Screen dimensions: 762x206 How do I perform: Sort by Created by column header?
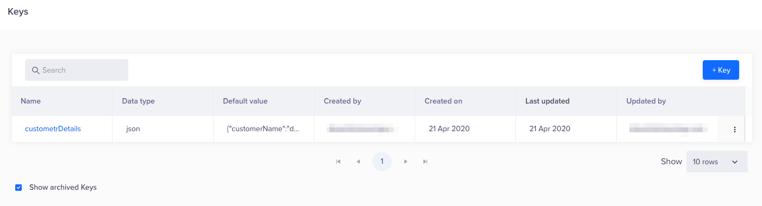pyautogui.click(x=342, y=101)
